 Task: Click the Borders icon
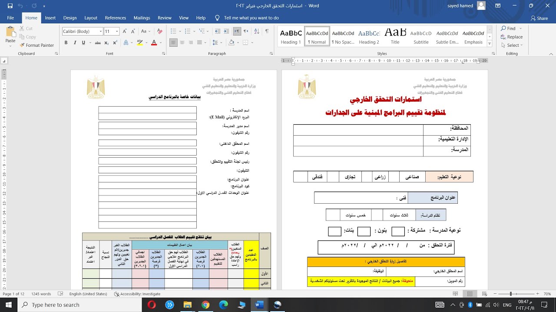click(x=245, y=42)
